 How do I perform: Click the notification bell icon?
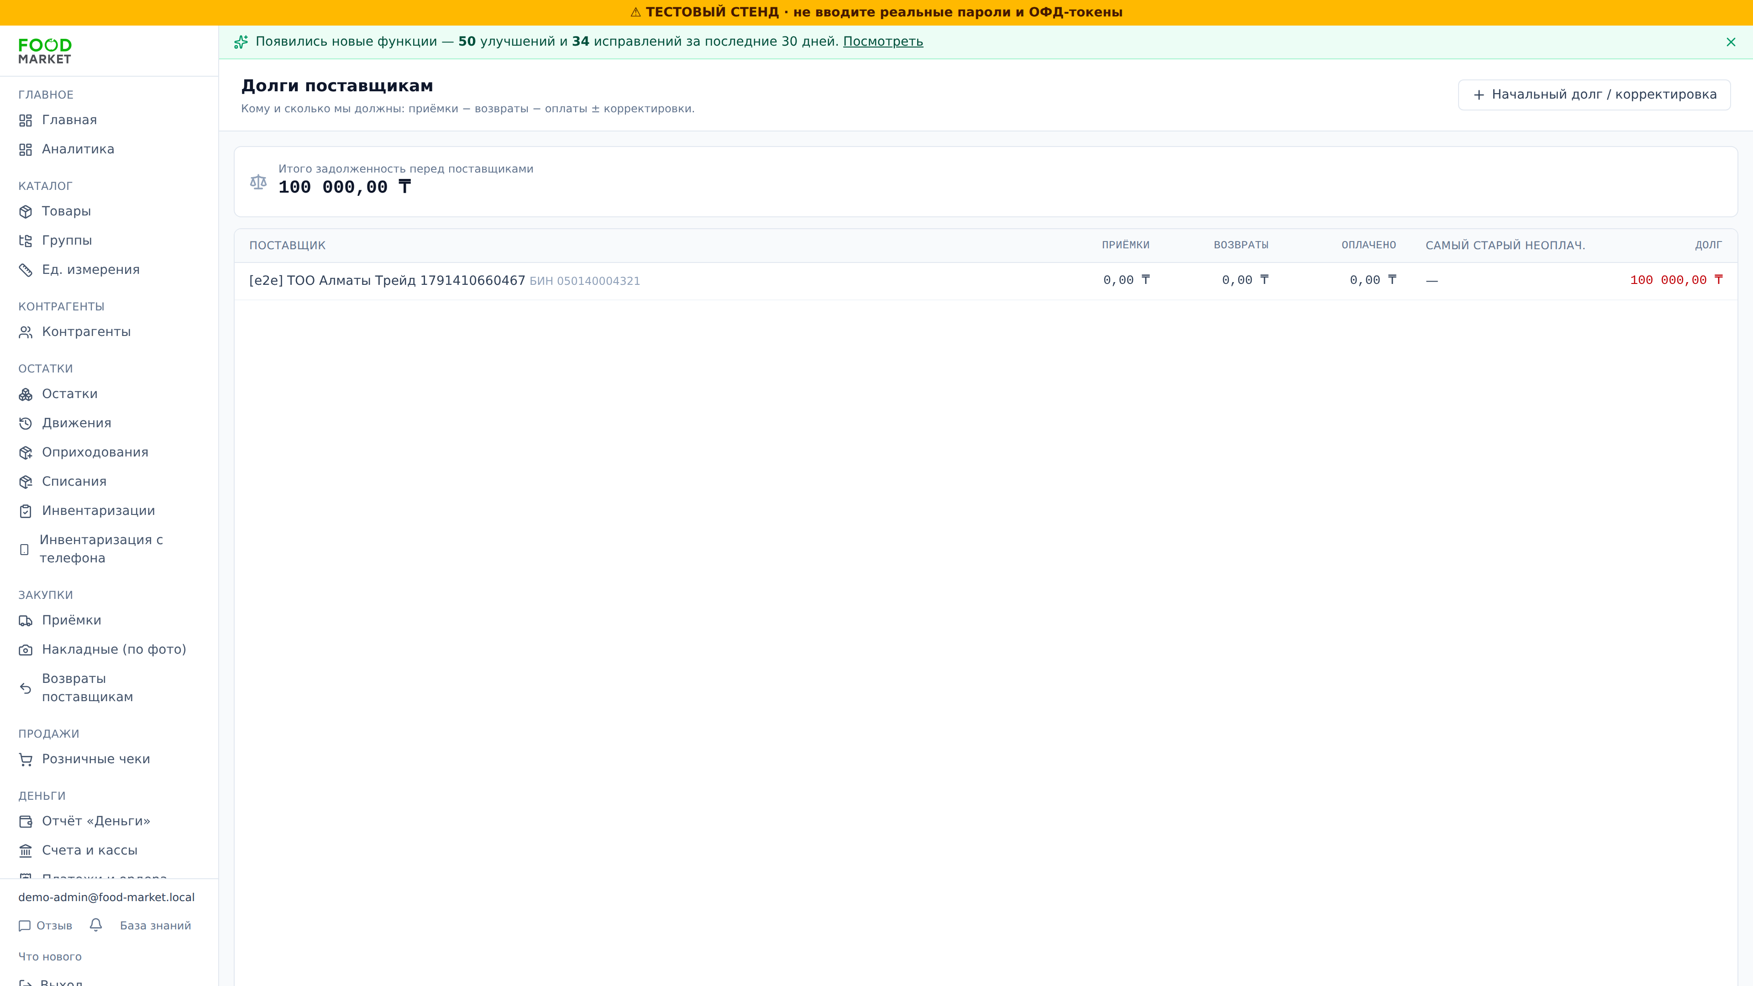click(96, 925)
